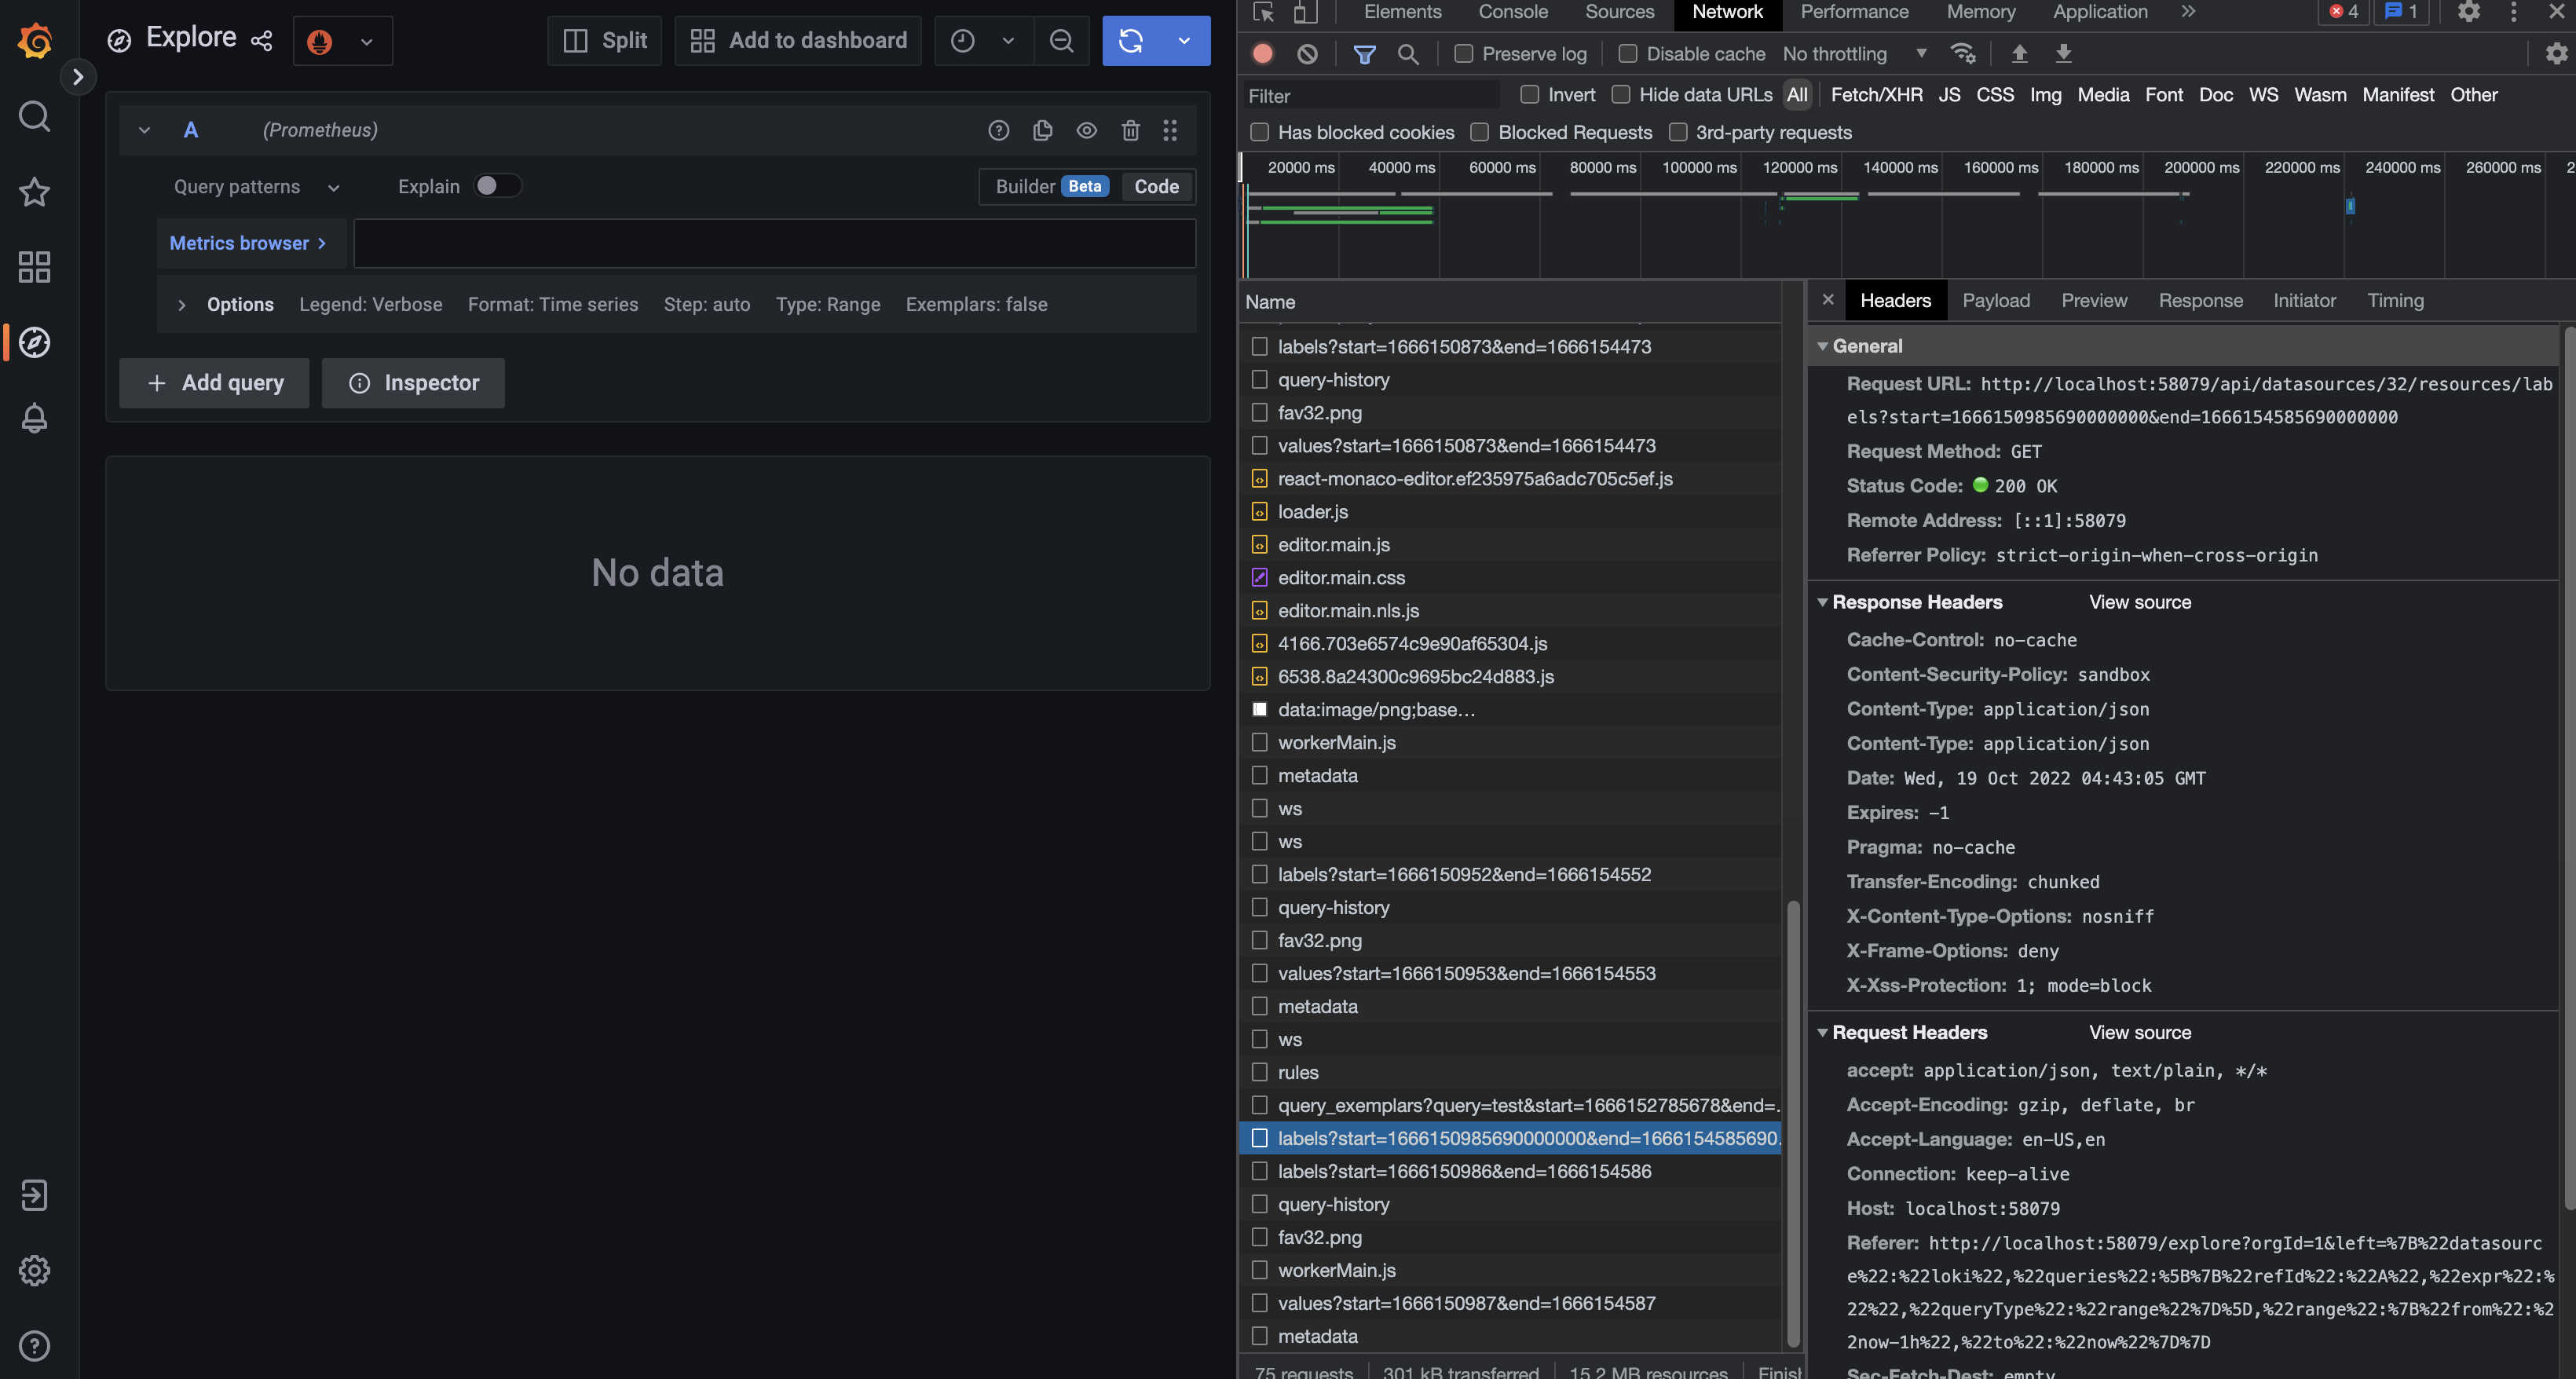Export HAR with the download icon
Image resolution: width=2576 pixels, height=1379 pixels.
click(2064, 54)
